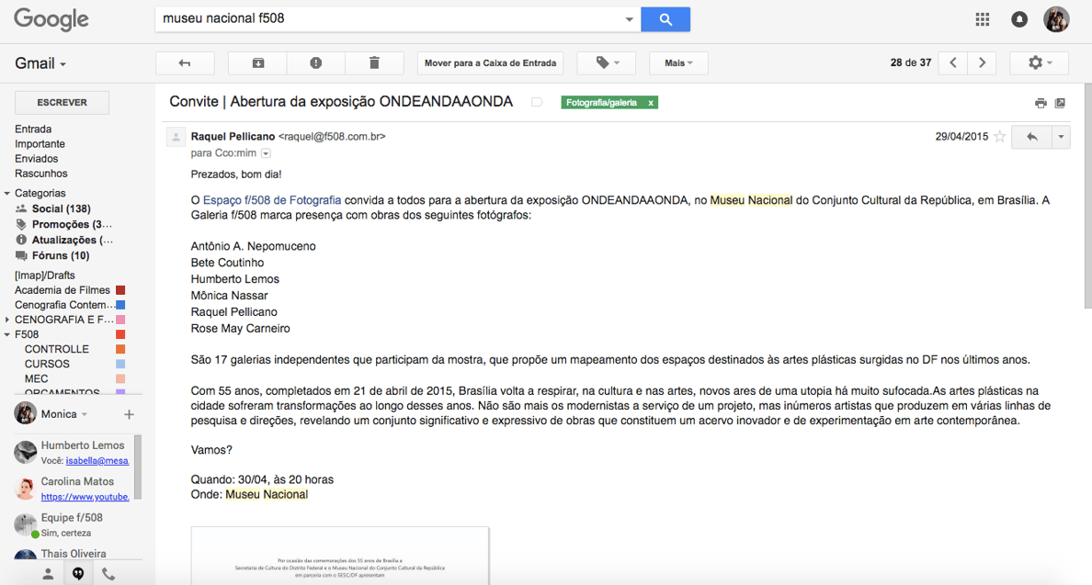This screenshot has width=1092, height=585.
Task: Collapse the F508 label tree
Action: [7, 334]
